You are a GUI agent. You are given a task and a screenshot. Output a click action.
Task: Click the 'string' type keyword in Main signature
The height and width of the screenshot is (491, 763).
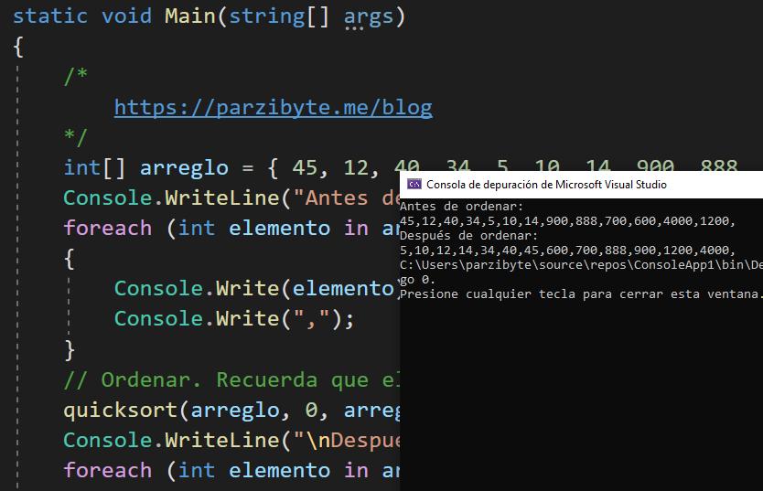(x=266, y=17)
